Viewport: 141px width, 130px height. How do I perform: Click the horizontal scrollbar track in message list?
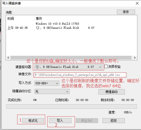(71, 58)
